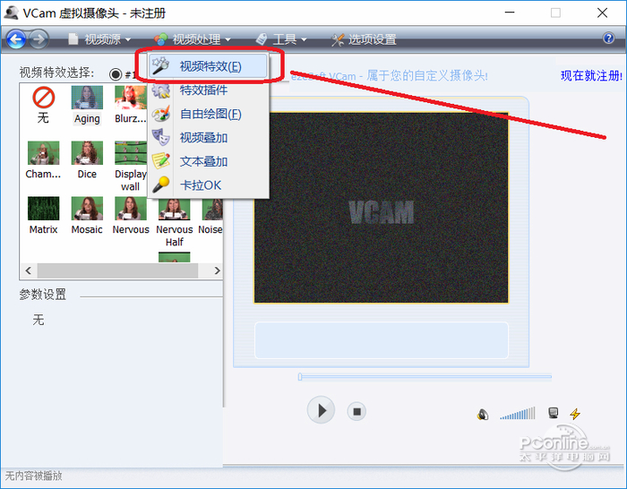
Task: Open the 视频源 dropdown menu
Action: pos(100,39)
